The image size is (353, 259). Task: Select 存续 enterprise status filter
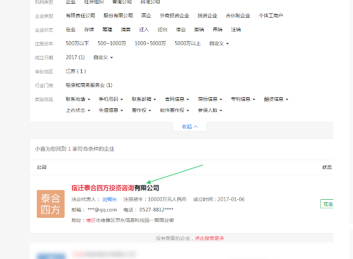click(x=89, y=29)
